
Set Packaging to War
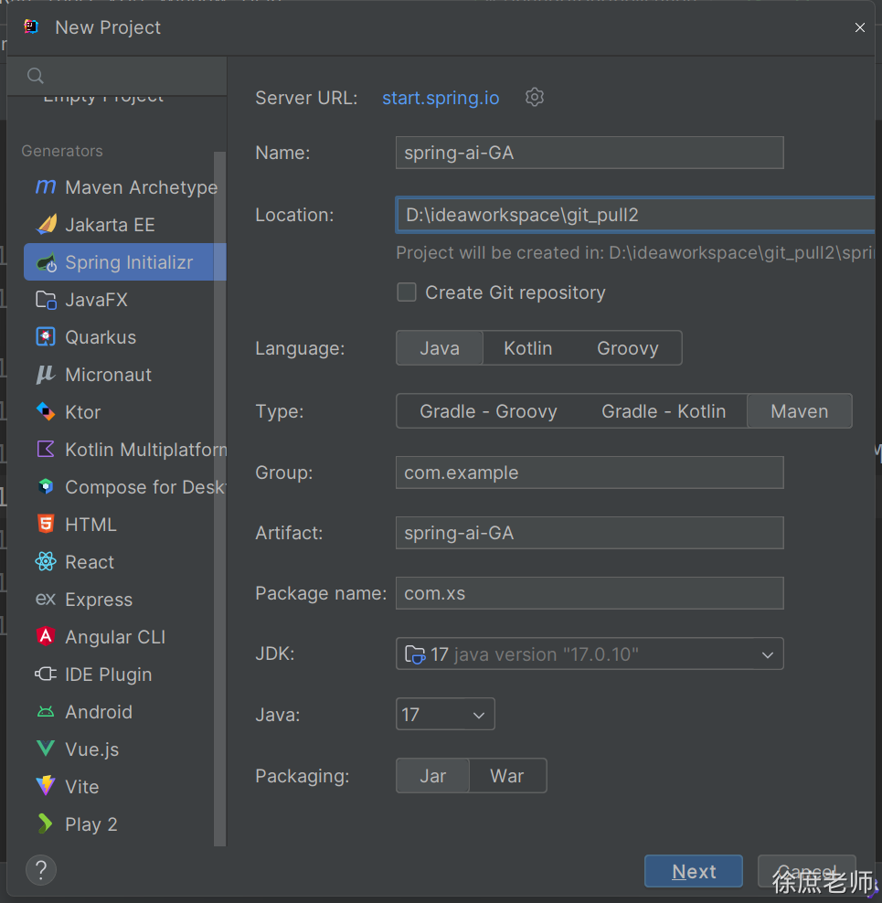[507, 776]
